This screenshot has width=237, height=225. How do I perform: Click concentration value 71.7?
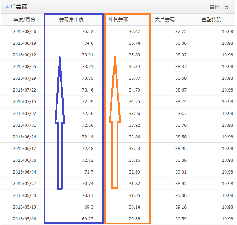(x=89, y=172)
